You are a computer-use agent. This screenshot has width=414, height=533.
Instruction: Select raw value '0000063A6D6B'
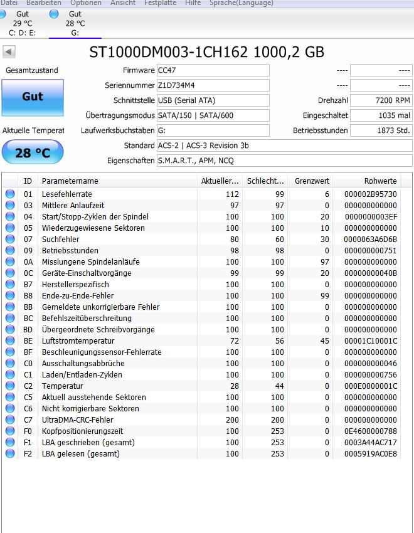point(370,240)
